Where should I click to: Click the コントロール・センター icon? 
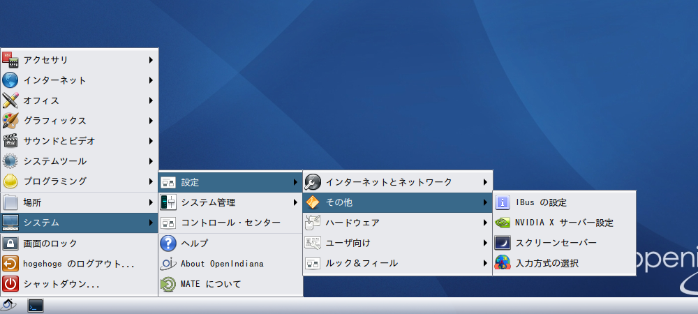(168, 223)
